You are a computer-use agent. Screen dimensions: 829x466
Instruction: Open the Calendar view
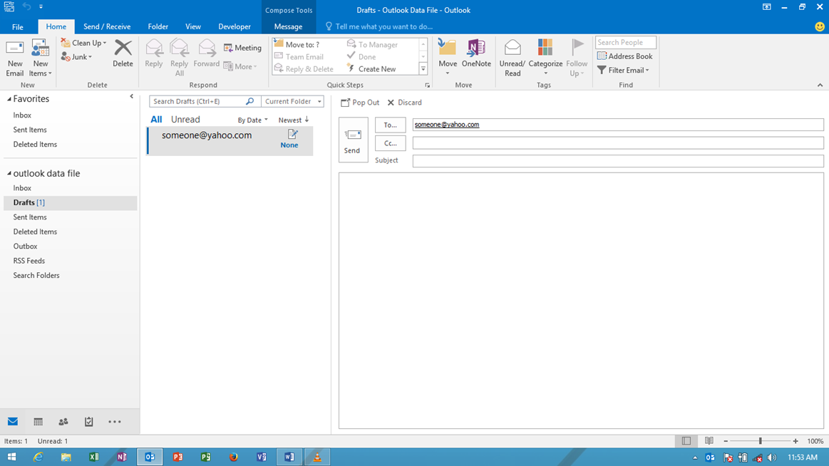click(x=38, y=422)
